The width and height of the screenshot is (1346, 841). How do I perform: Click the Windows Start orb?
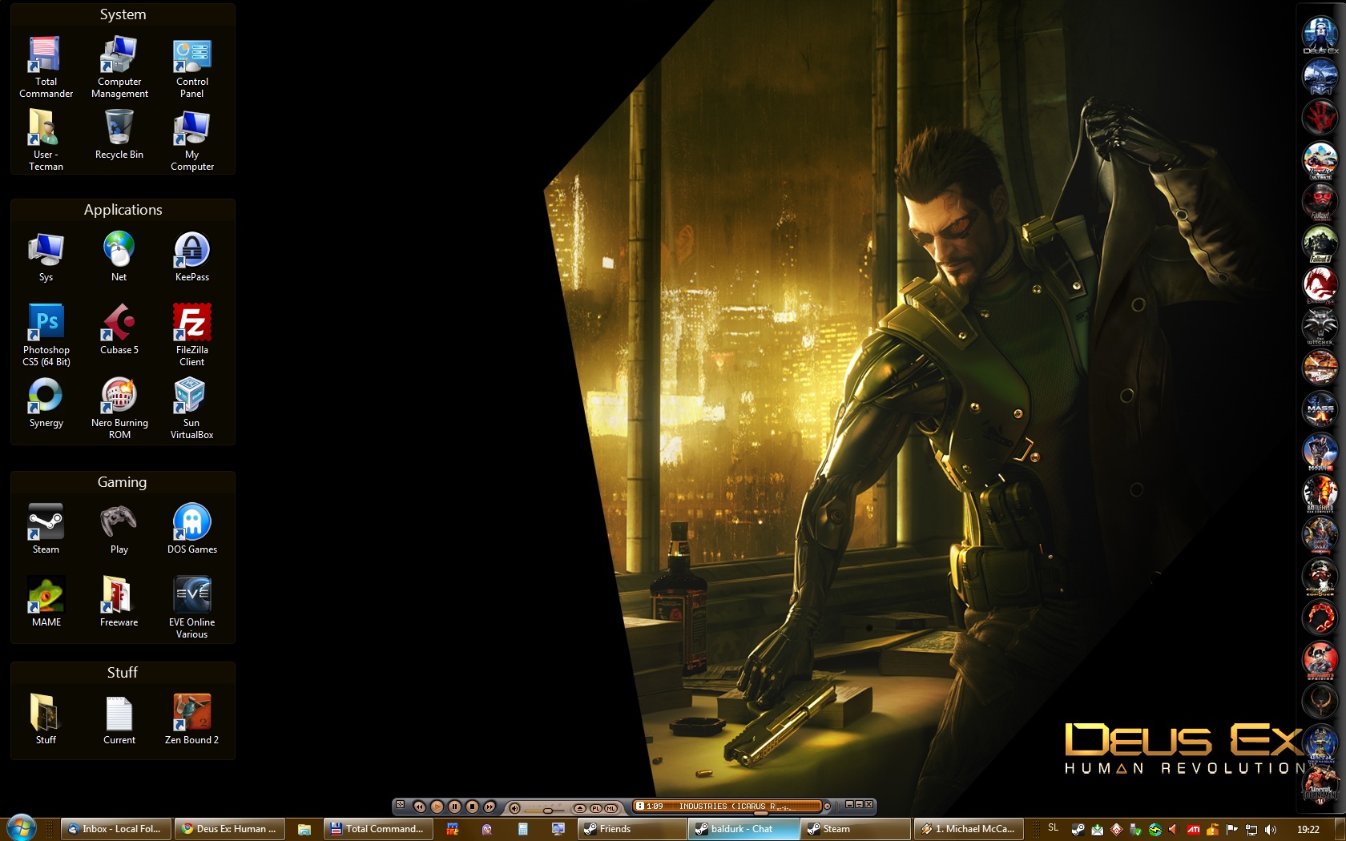[x=21, y=827]
